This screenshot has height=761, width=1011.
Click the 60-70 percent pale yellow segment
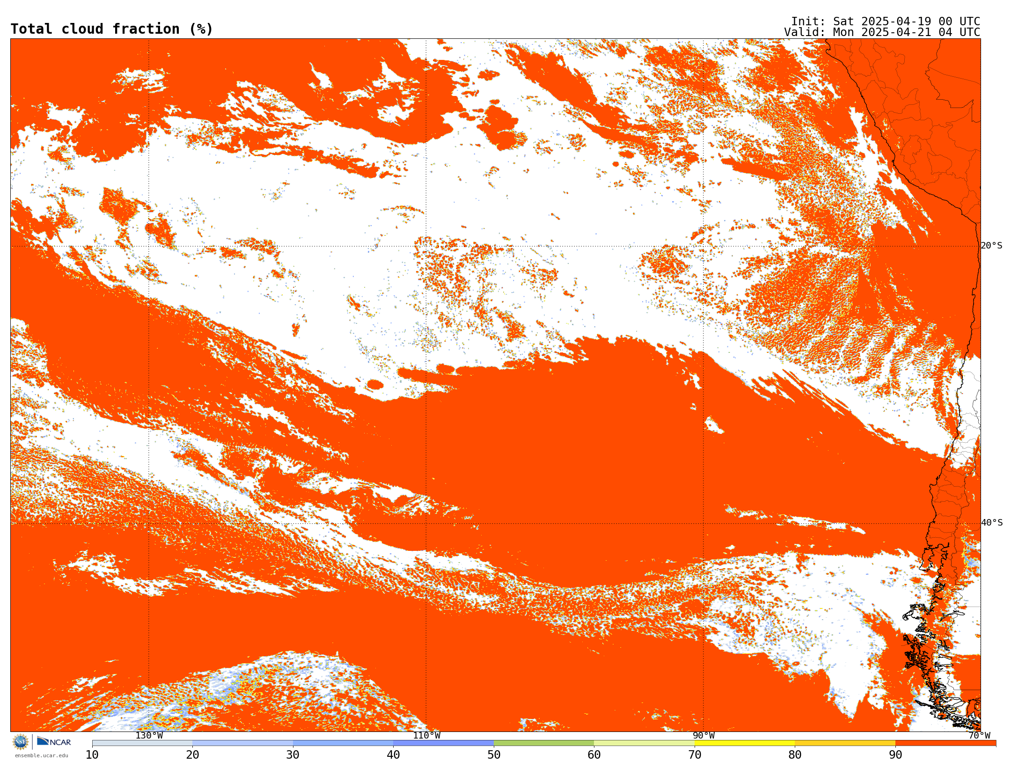645,743
